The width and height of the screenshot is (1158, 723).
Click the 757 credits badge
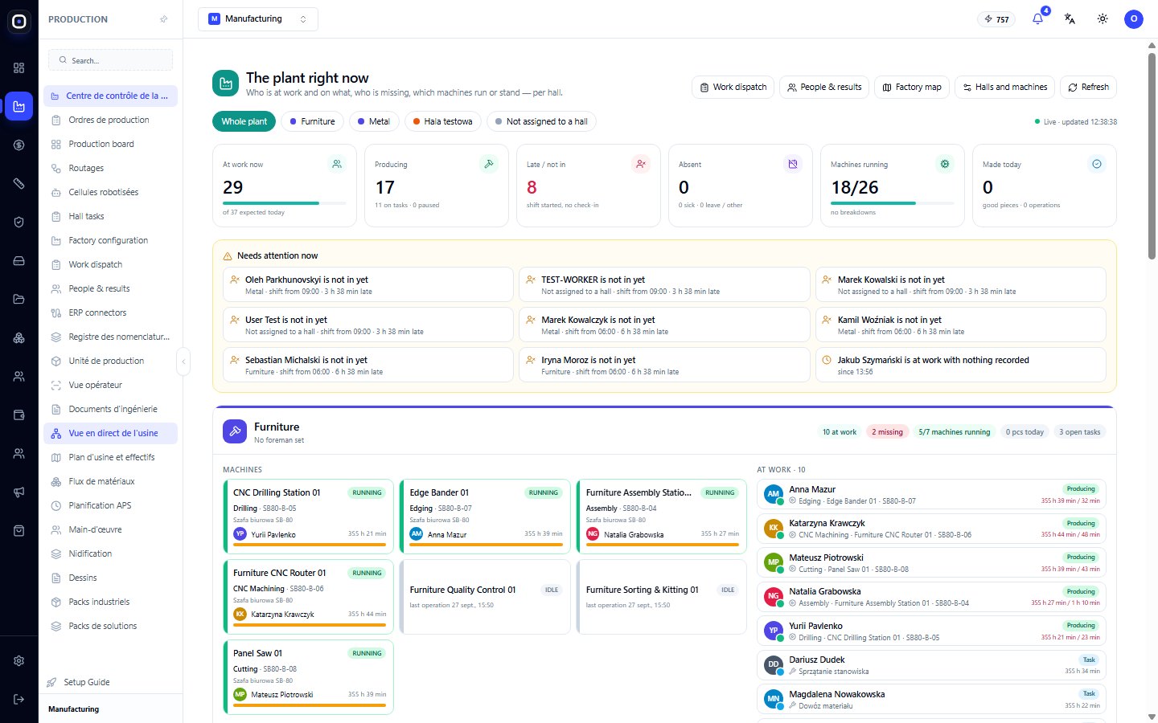996,19
